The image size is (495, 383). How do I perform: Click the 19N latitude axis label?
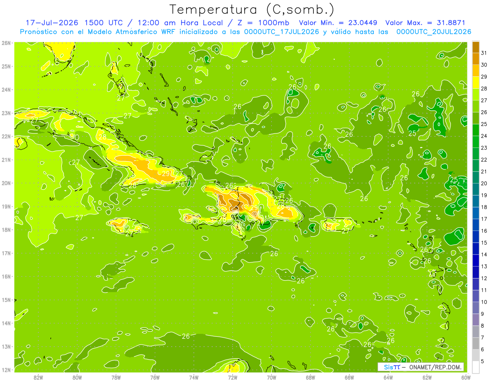coord(6,206)
